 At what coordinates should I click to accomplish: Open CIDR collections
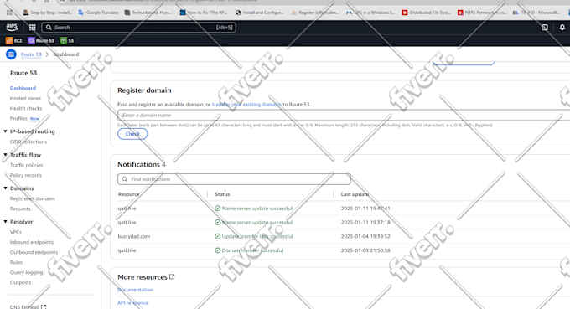(x=28, y=142)
